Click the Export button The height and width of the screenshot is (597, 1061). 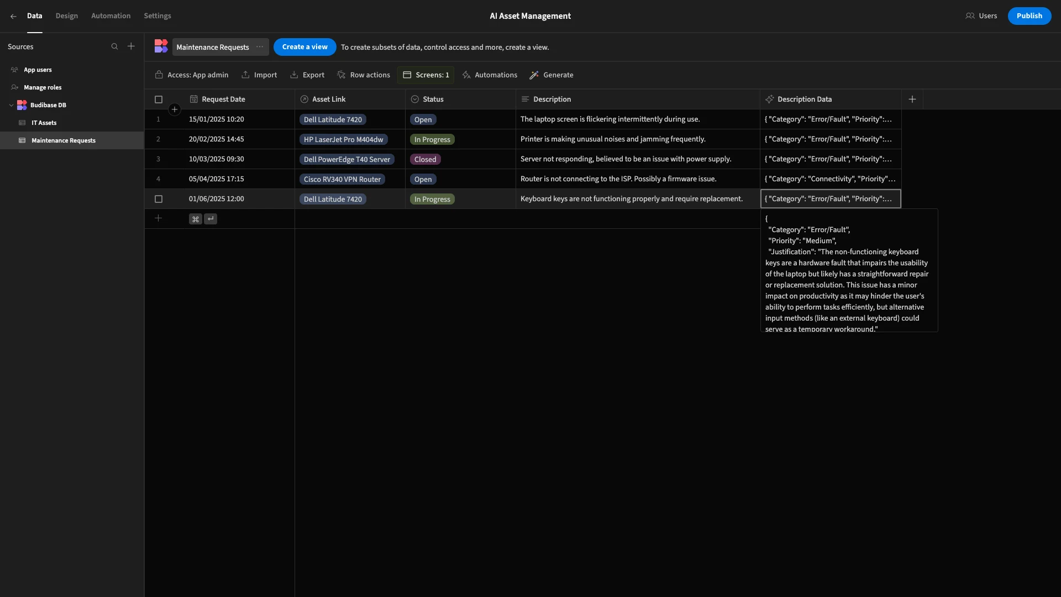(307, 75)
